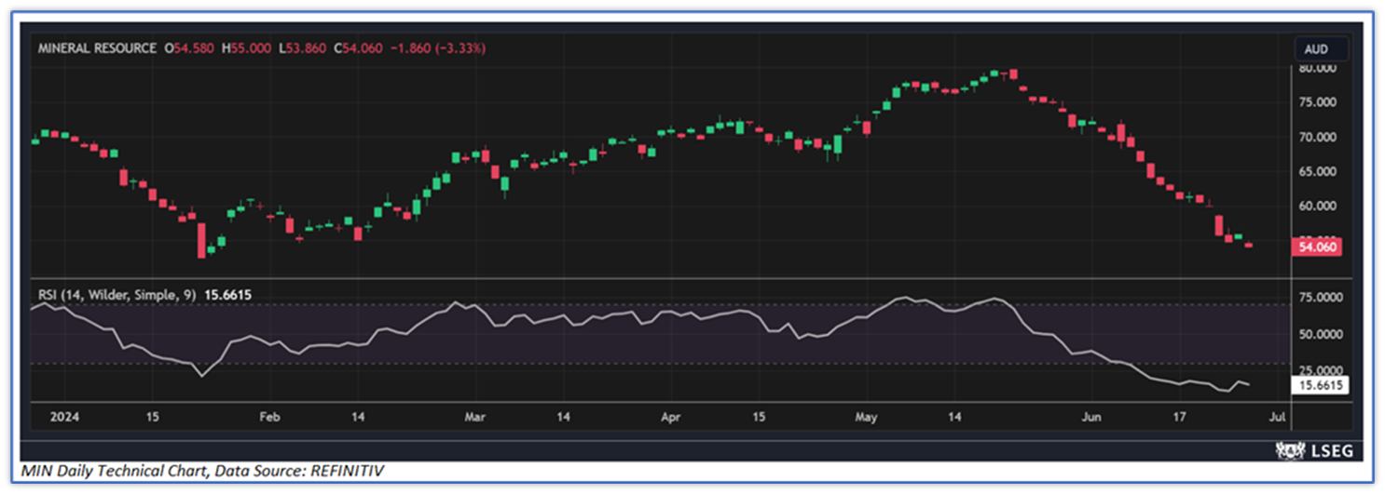Image resolution: width=1385 pixels, height=494 pixels.
Task: Click the open value O54.580
Action: click(191, 47)
